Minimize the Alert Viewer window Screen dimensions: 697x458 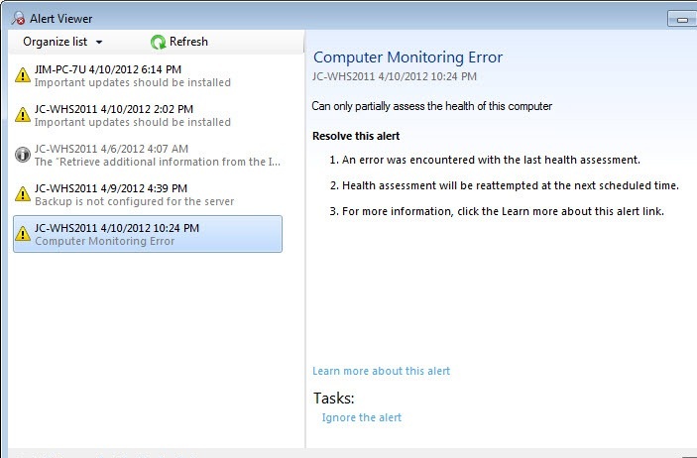point(680,17)
